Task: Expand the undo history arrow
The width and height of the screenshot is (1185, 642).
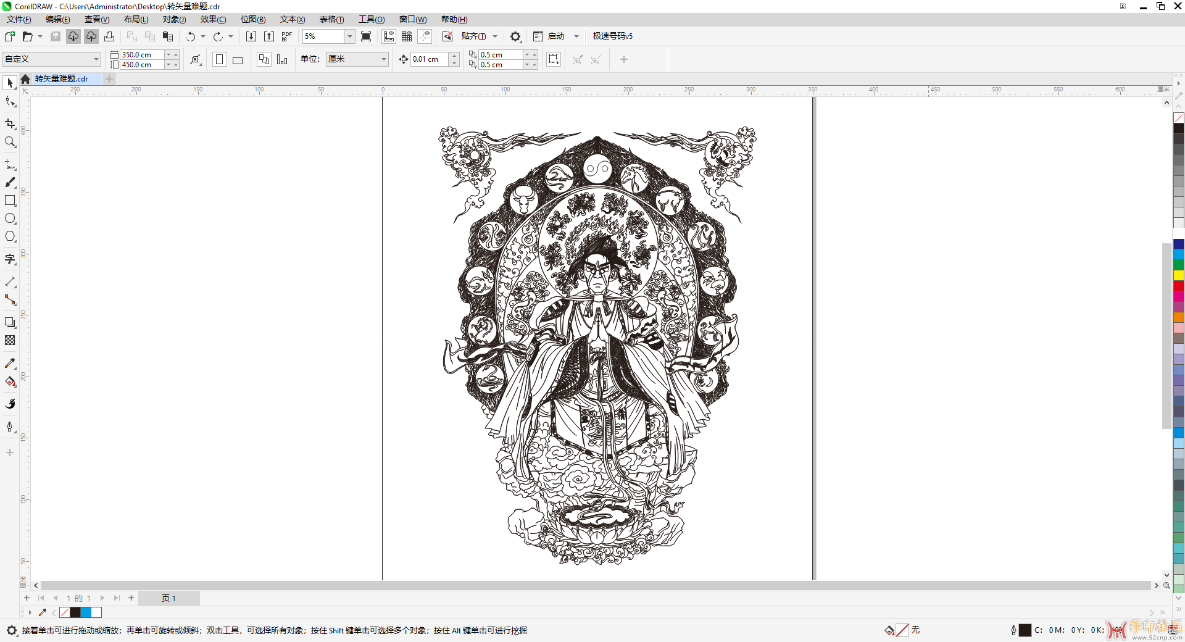Action: coord(203,36)
